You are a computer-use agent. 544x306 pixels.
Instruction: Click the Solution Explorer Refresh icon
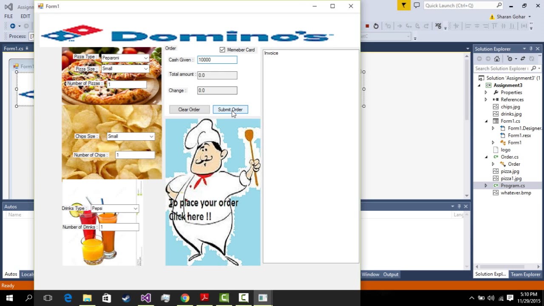tap(531, 59)
